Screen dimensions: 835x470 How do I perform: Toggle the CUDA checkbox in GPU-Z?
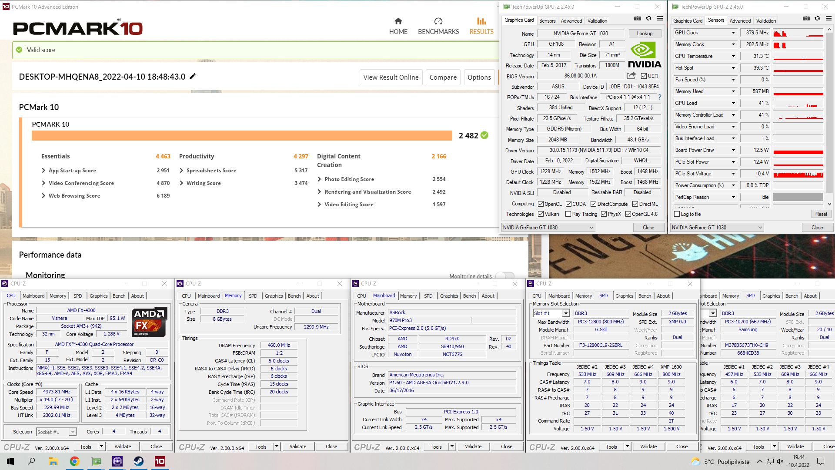click(568, 204)
